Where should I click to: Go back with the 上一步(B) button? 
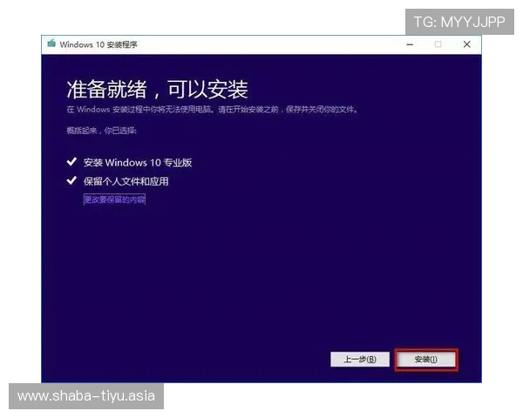(360, 360)
